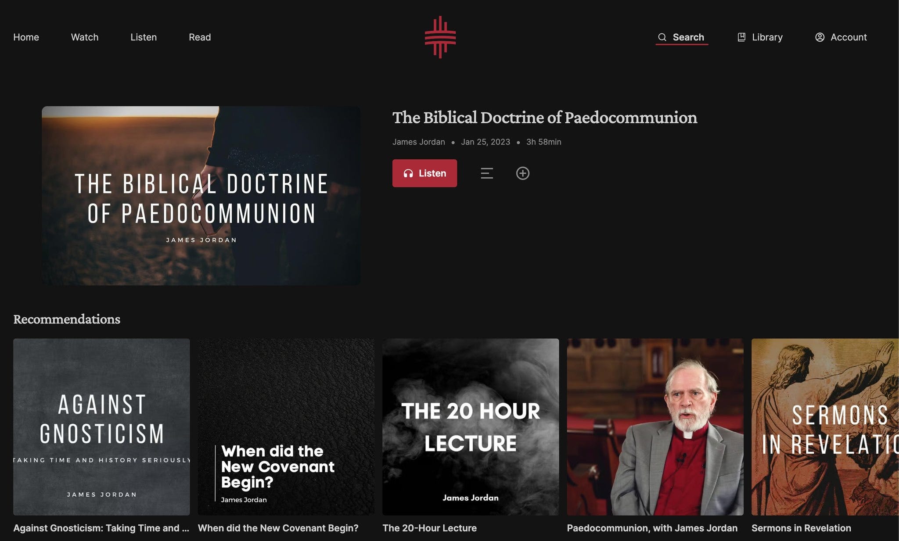This screenshot has height=541, width=899.
Task: Click the Account profile icon
Action: (820, 37)
